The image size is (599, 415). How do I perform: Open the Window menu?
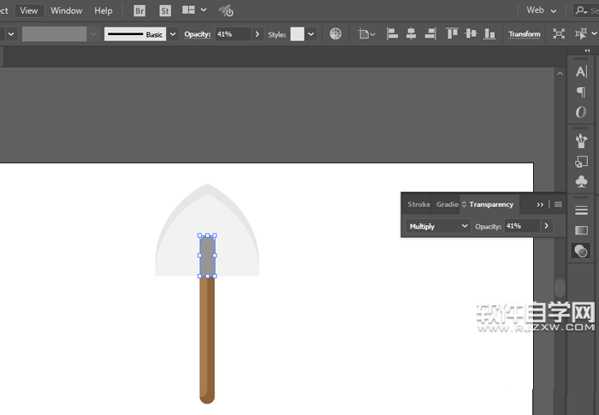click(66, 11)
